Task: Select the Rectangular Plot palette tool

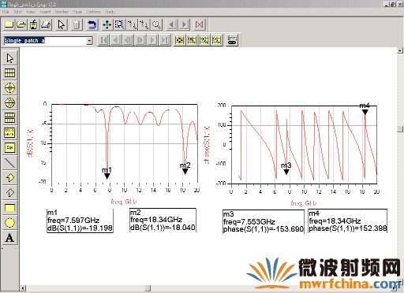Action: pos(9,72)
